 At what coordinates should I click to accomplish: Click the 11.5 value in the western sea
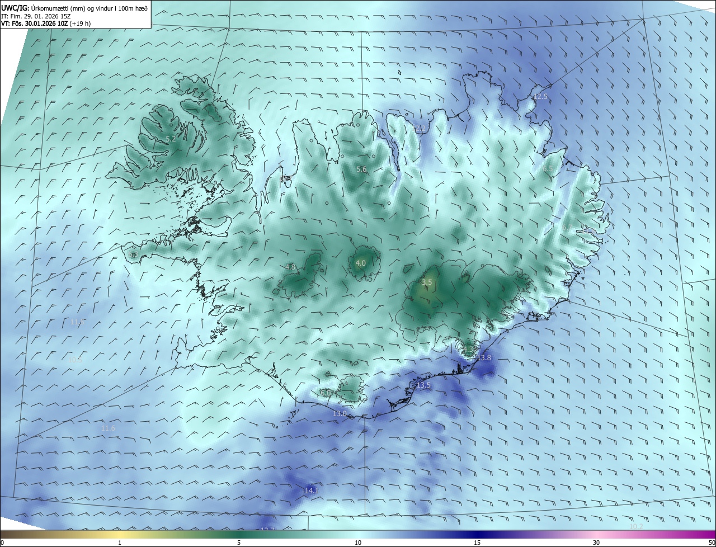78,322
